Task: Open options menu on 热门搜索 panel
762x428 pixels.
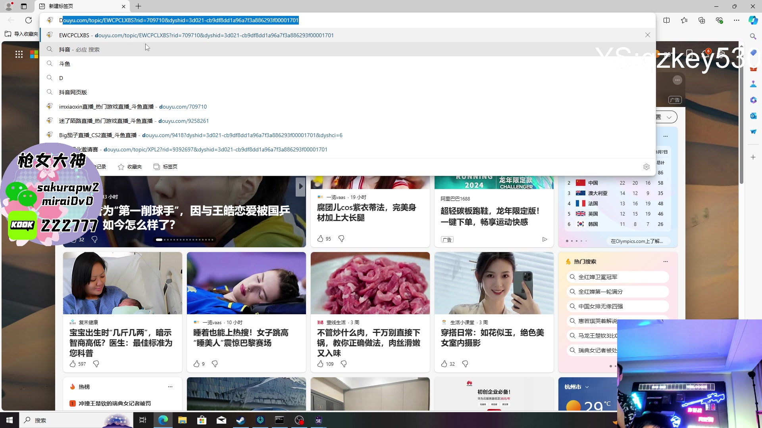Action: click(x=666, y=262)
